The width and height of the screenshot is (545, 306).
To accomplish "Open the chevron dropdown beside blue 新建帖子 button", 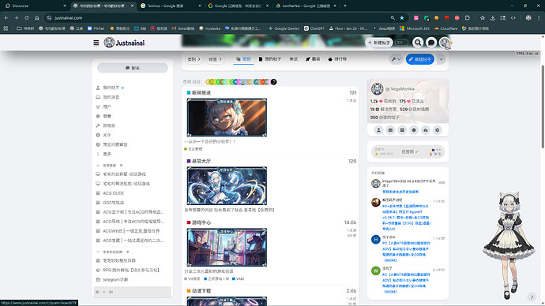I will tap(441, 59).
